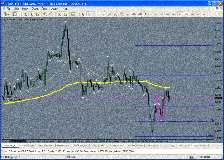
Task: Zoom in on the chart
Action: pyautogui.click(x=45, y=14)
